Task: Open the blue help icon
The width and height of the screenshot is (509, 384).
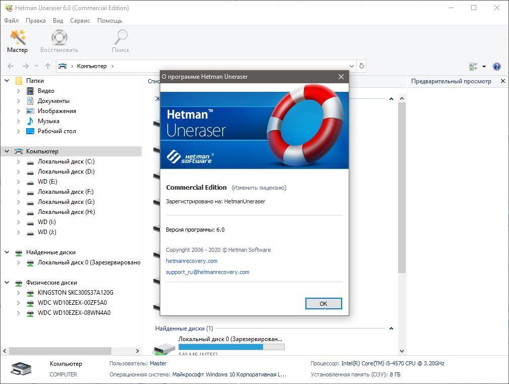Action: coord(497,66)
